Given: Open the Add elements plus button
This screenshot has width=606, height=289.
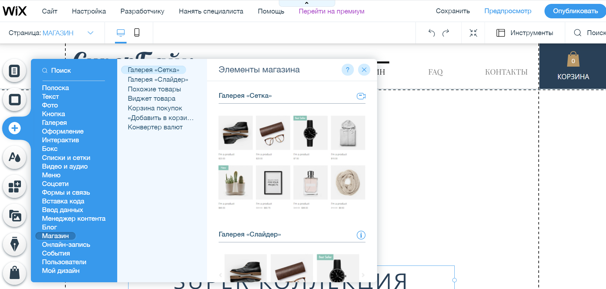Looking at the screenshot, I should click(14, 128).
